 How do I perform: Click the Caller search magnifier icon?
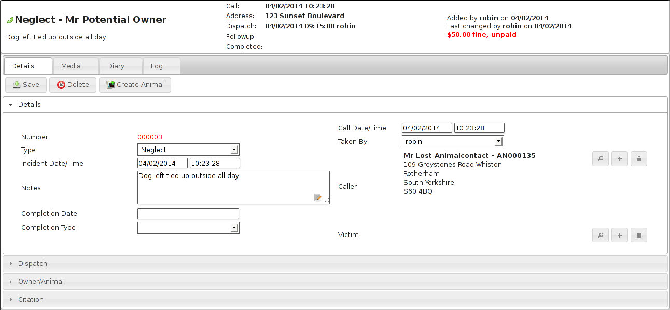click(x=601, y=159)
